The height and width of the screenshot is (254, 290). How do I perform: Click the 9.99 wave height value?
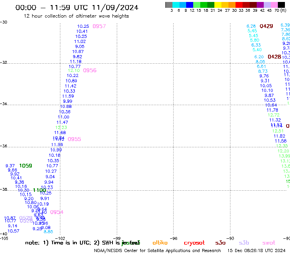[67, 101]
